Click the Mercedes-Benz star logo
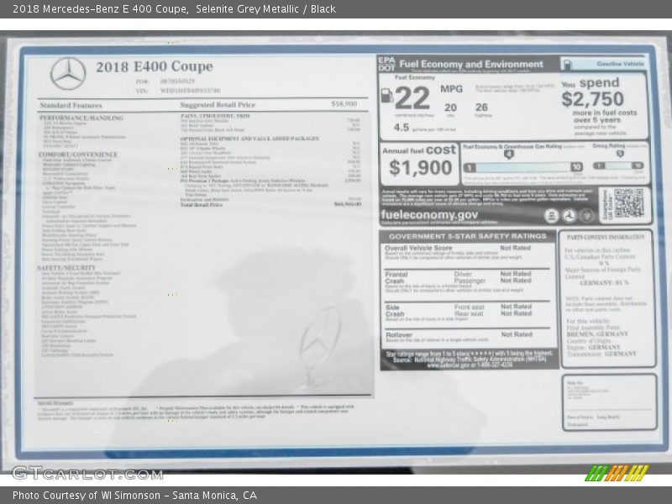The width and height of the screenshot is (672, 504). [67, 73]
